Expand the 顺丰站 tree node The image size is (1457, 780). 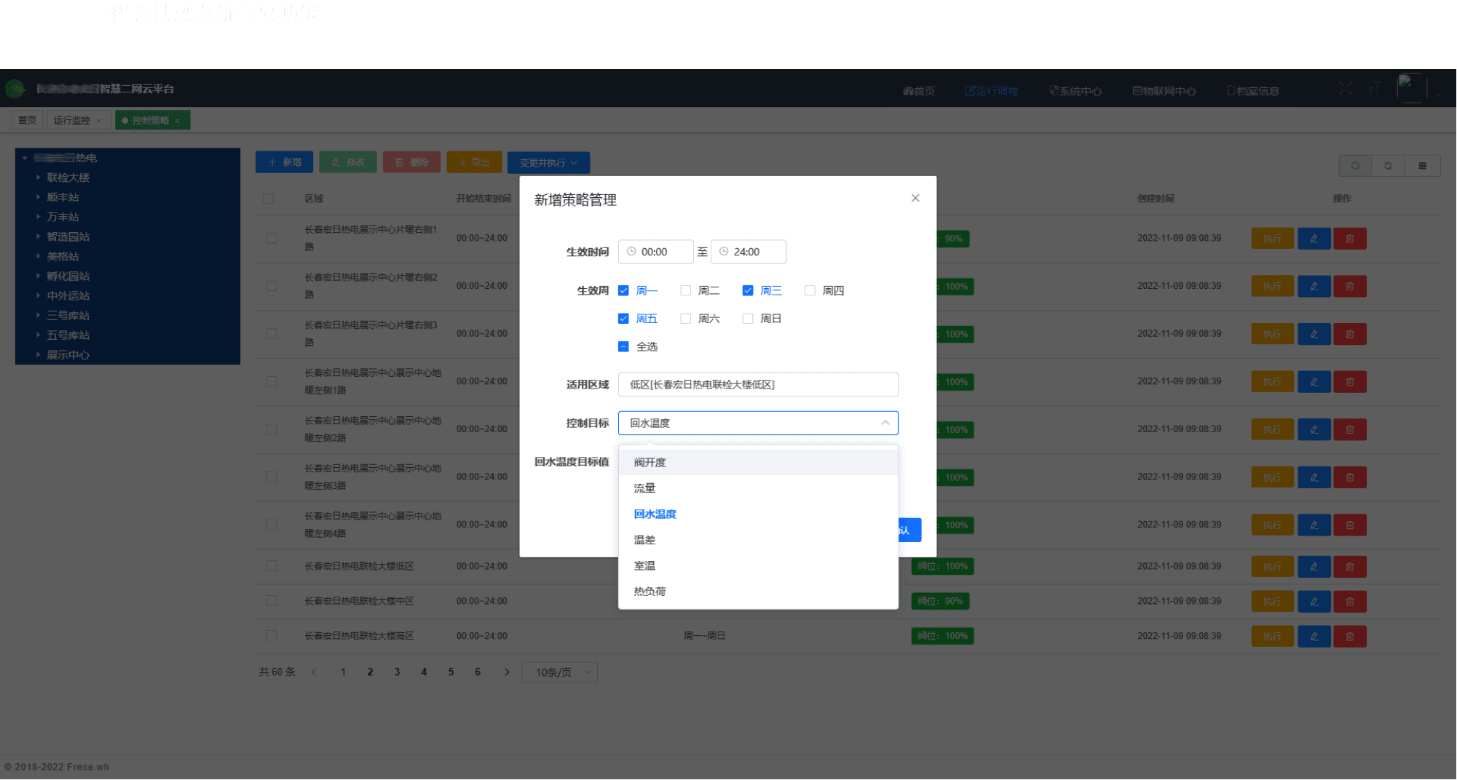(38, 197)
